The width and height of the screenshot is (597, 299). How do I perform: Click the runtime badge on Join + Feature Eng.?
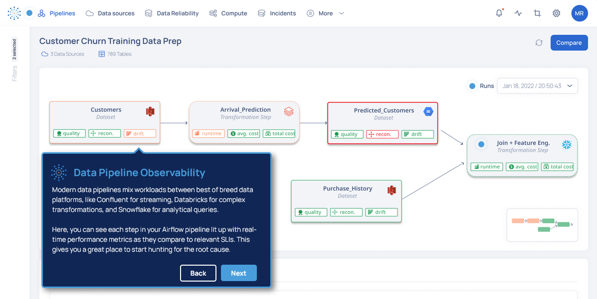tap(487, 167)
